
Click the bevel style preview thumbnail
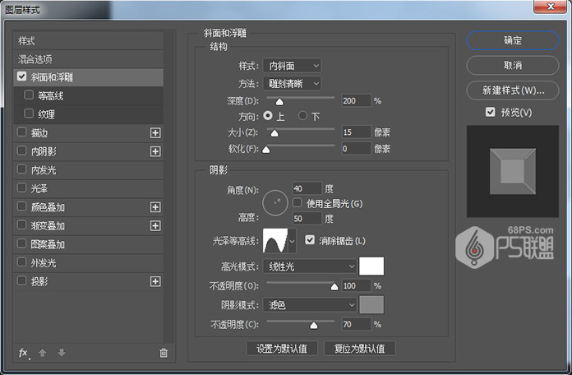tap(513, 171)
